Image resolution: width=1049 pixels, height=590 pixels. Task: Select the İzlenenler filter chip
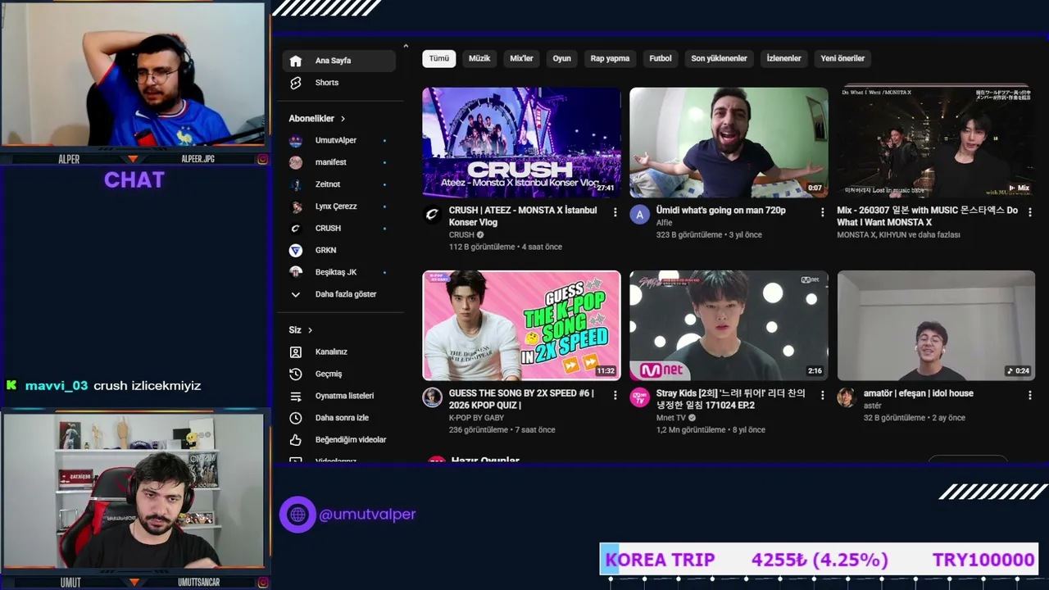click(783, 58)
